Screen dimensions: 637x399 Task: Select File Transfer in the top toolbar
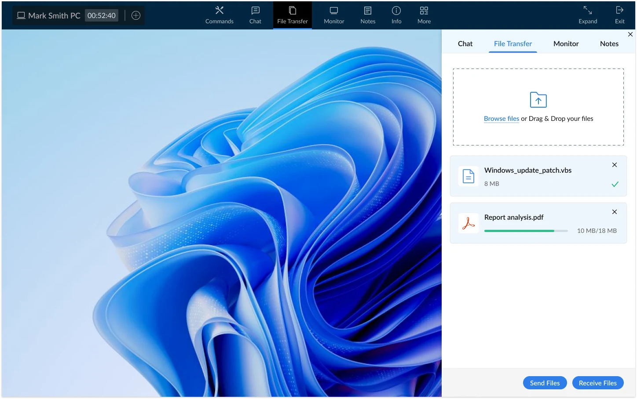coord(292,15)
